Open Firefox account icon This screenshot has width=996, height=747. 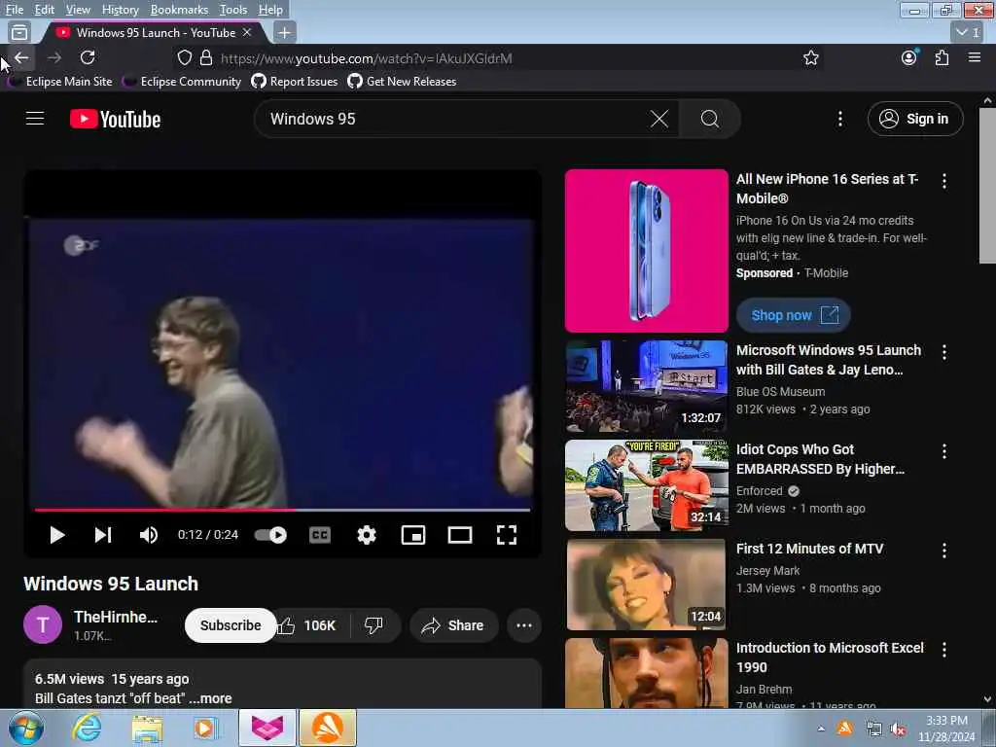coord(909,57)
